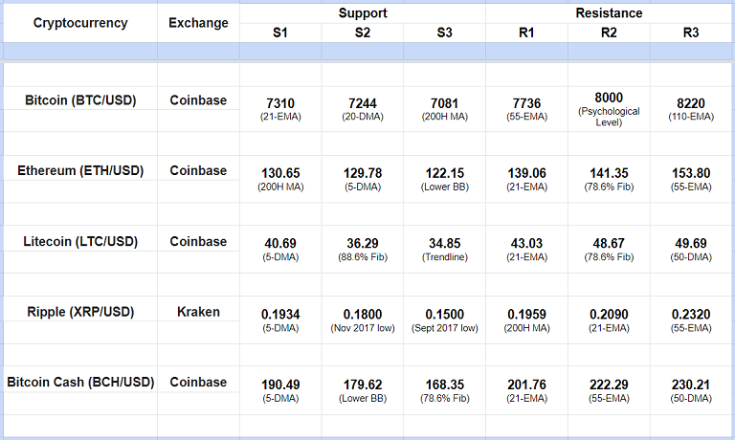The width and height of the screenshot is (735, 440).
Task: Select the Exchange column header
Action: coord(198,23)
